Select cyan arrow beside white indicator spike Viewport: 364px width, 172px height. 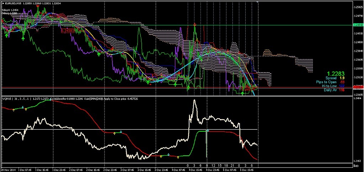click(208, 131)
